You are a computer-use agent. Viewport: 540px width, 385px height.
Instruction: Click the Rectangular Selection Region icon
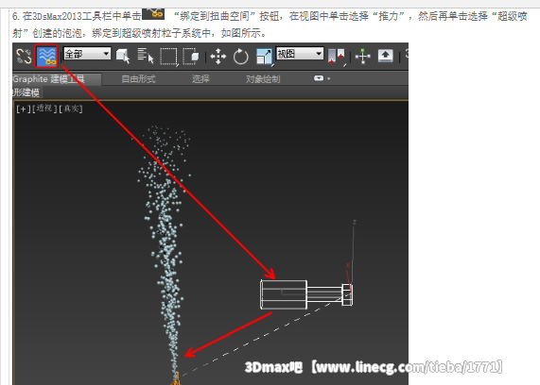click(168, 56)
